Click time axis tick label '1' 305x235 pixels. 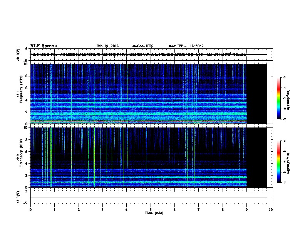point(54,209)
